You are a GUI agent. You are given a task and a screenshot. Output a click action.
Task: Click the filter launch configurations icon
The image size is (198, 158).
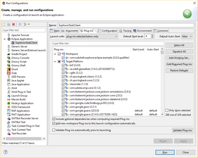25,24
